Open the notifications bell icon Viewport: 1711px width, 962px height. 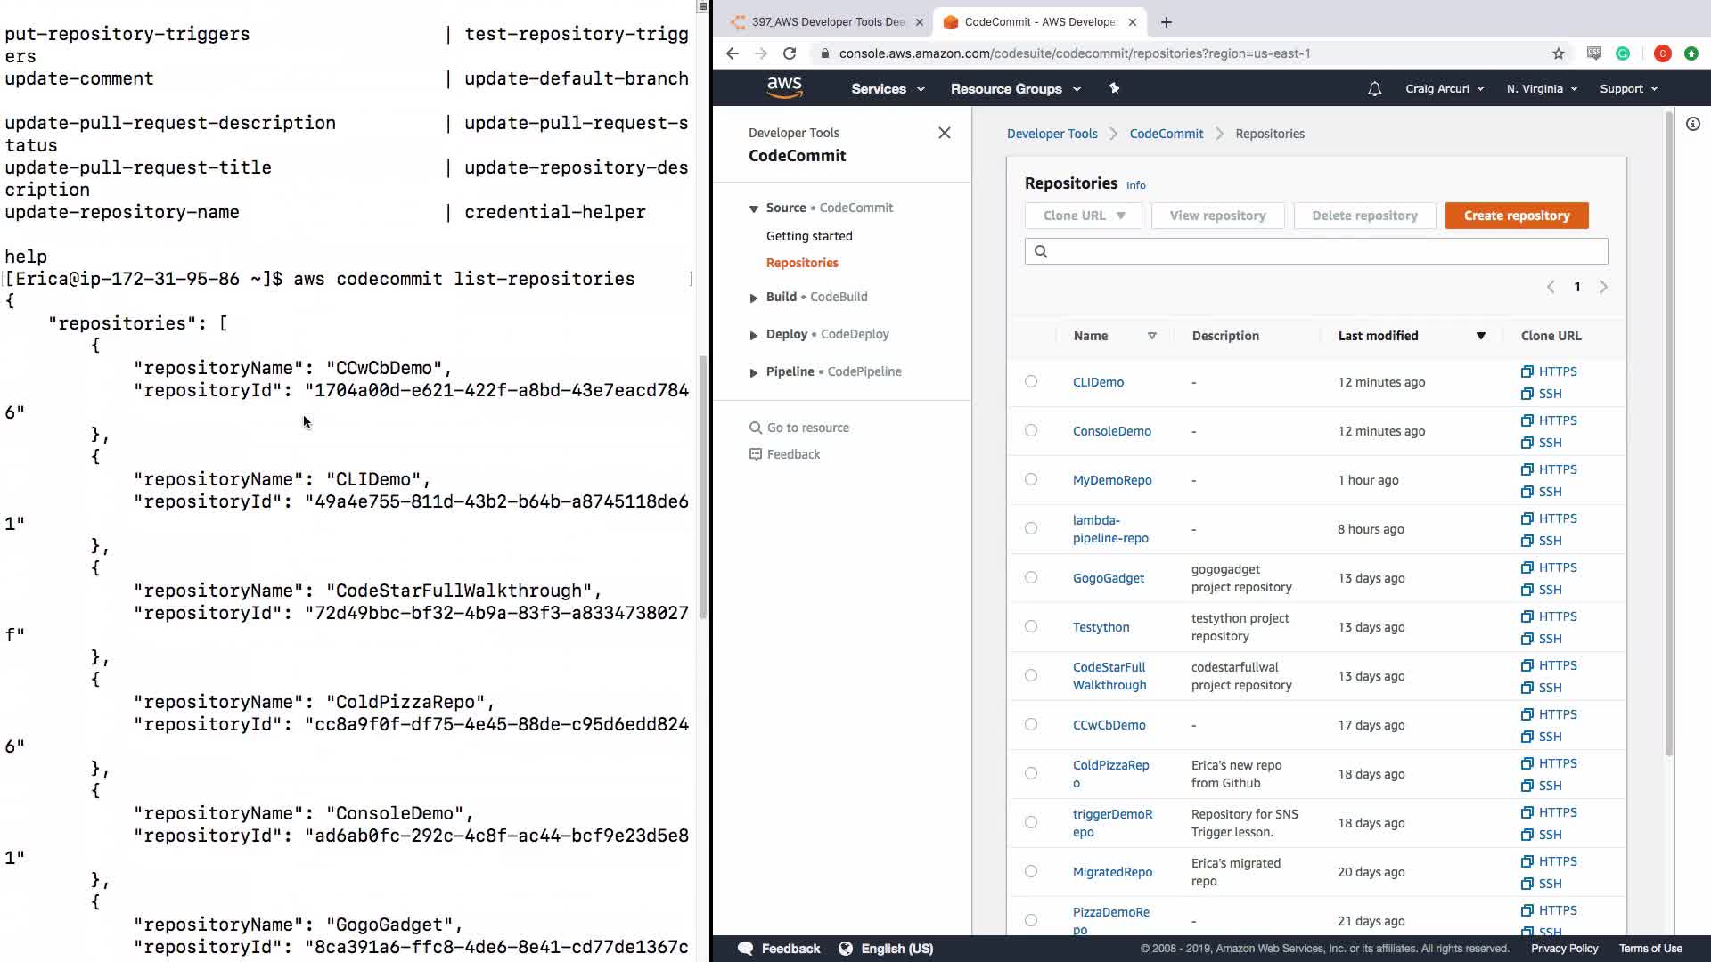click(x=1374, y=89)
